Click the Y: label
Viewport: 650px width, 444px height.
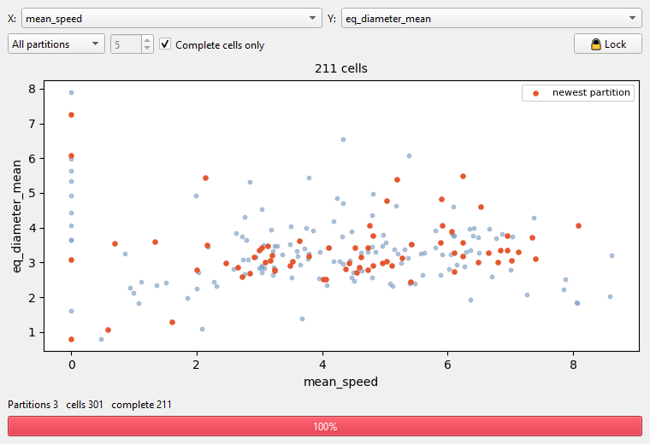pyautogui.click(x=332, y=19)
